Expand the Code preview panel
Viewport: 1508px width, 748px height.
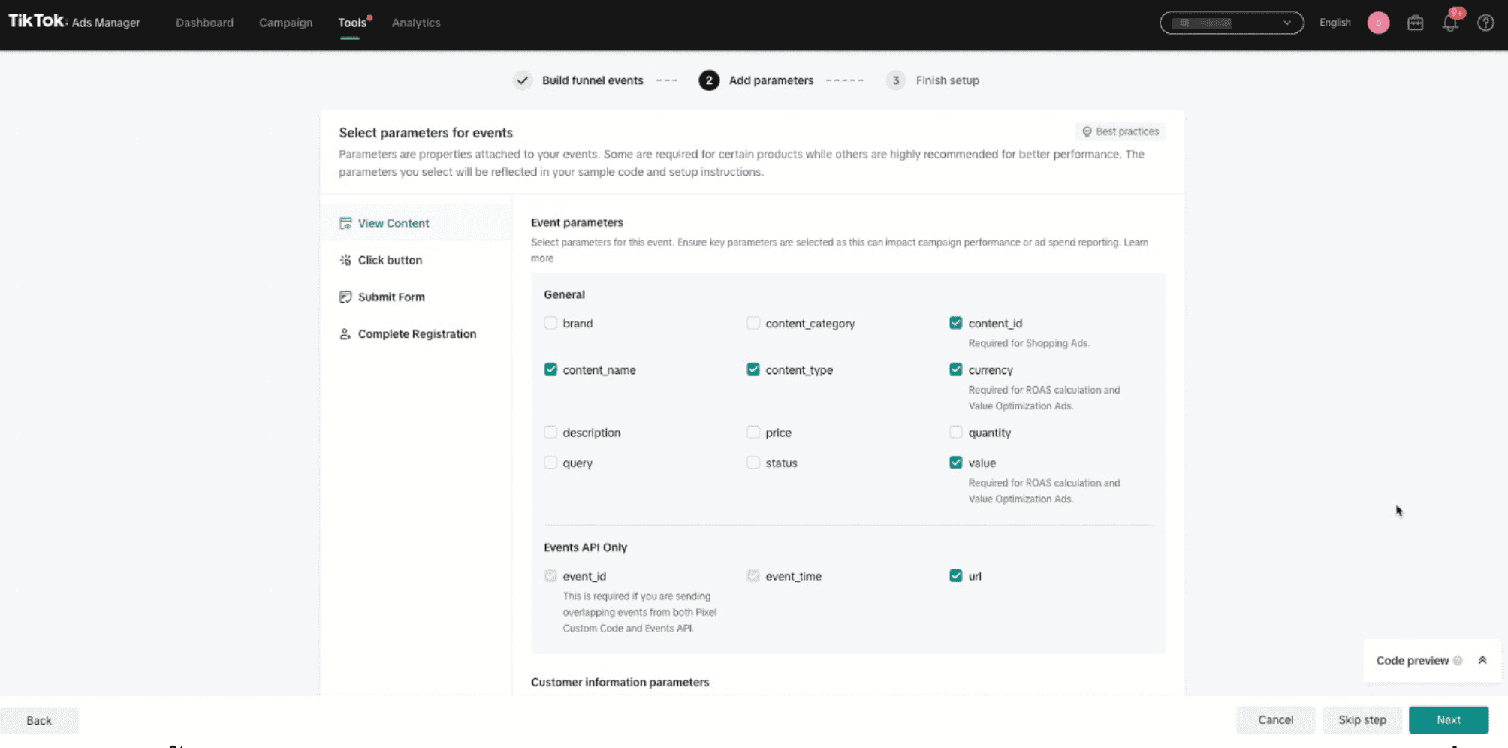[x=1482, y=660]
